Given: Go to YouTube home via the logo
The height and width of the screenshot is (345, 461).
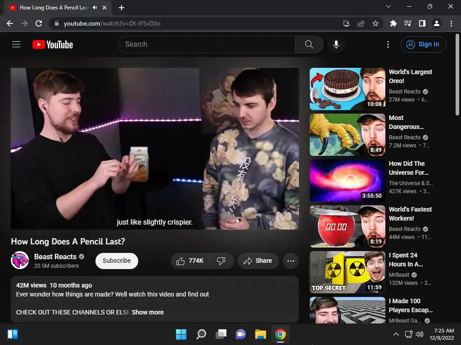Looking at the screenshot, I should [x=53, y=44].
